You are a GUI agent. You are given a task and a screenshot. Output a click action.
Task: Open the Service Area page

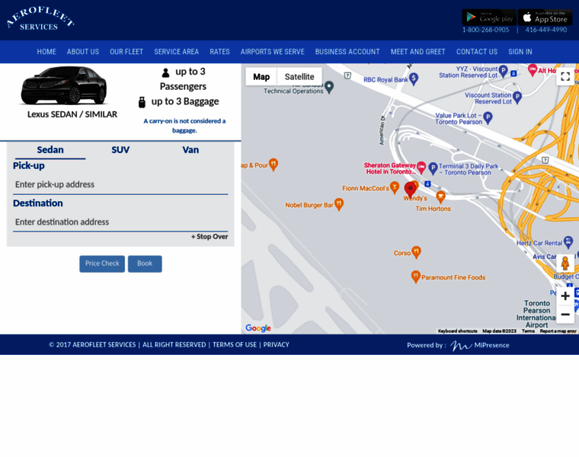coord(177,52)
